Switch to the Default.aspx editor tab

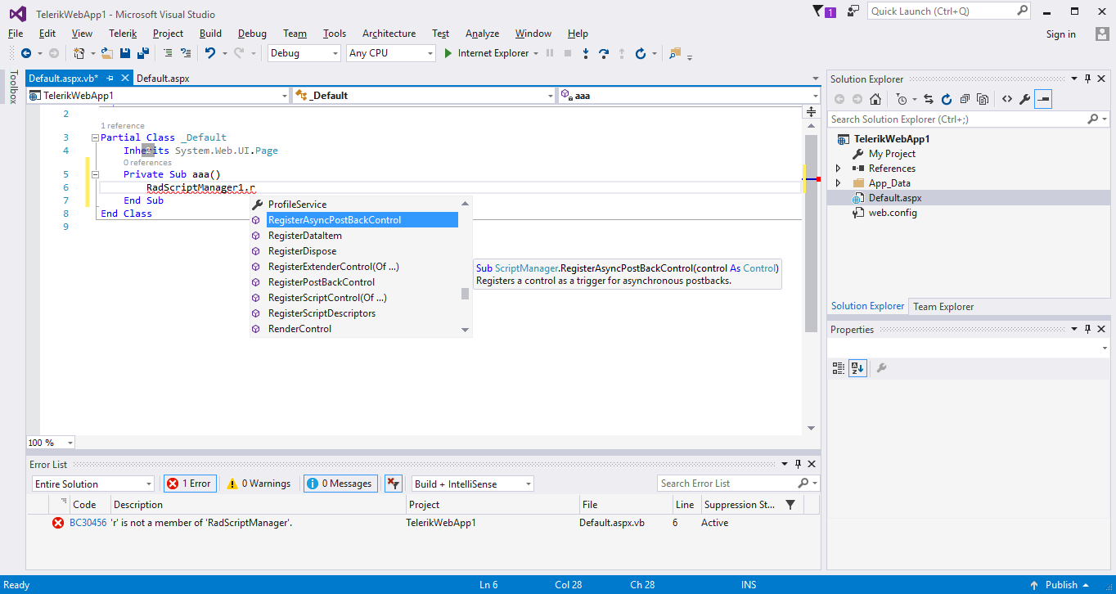[x=163, y=79]
